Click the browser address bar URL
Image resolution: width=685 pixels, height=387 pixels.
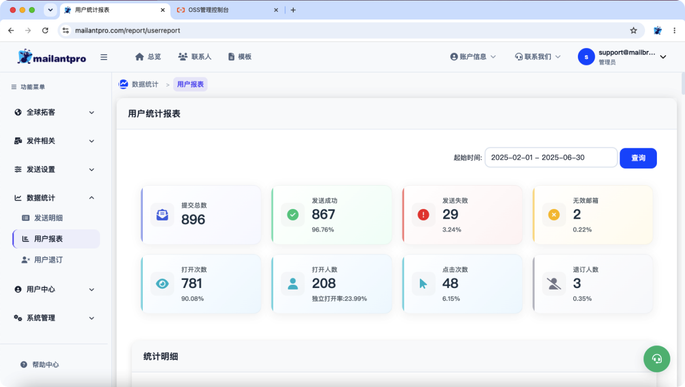[128, 30]
